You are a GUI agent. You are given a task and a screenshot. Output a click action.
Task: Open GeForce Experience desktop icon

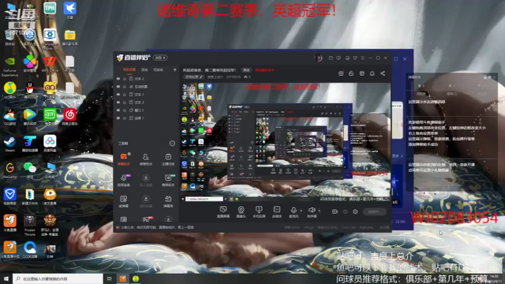9,67
